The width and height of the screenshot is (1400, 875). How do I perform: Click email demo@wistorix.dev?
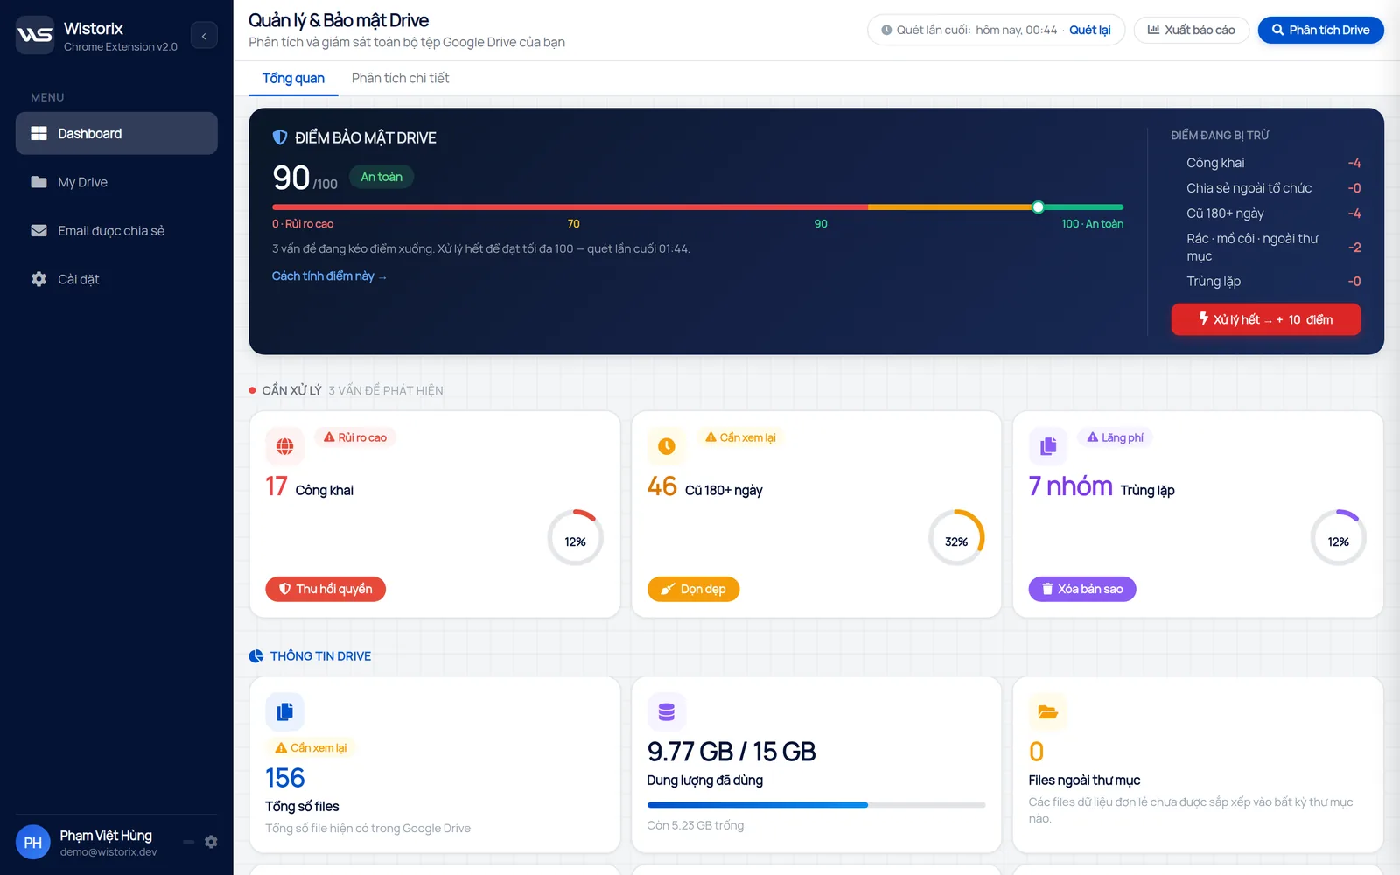click(108, 852)
